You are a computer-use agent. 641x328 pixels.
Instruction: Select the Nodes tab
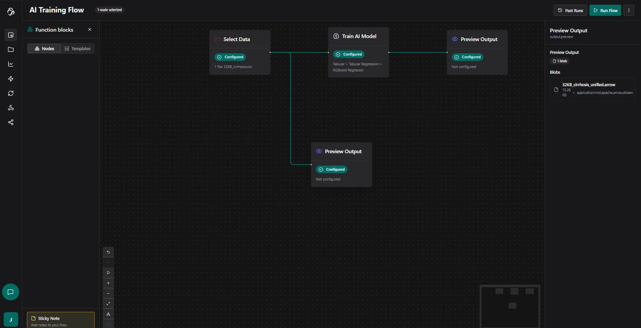(x=44, y=48)
